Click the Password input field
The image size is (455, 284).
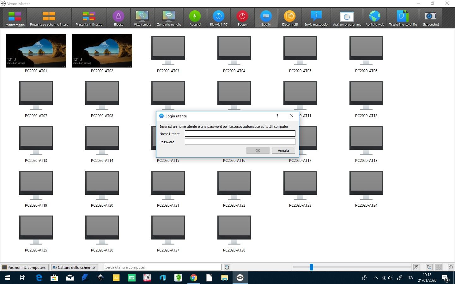pyautogui.click(x=240, y=142)
